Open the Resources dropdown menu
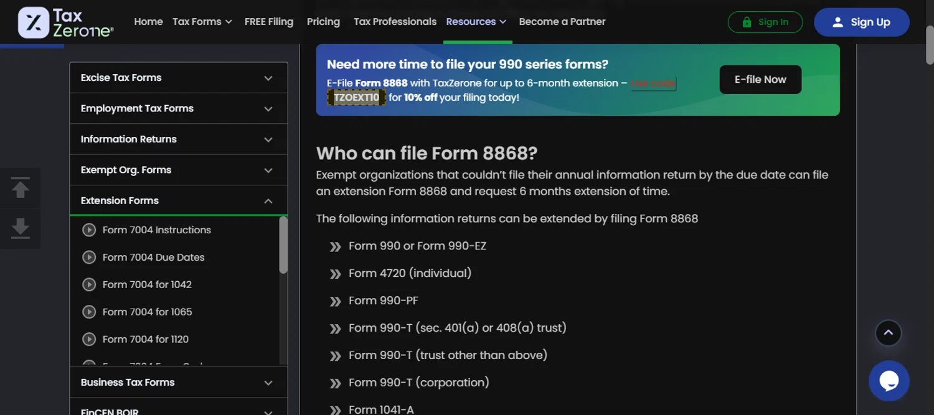 coord(476,22)
